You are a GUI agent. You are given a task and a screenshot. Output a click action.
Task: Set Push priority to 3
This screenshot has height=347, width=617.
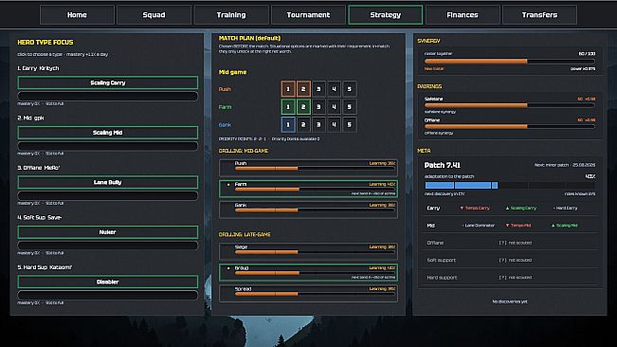pos(318,89)
